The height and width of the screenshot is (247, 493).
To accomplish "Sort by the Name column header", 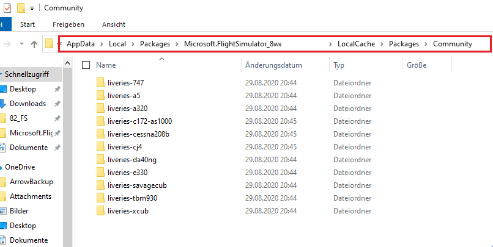I will [106, 65].
